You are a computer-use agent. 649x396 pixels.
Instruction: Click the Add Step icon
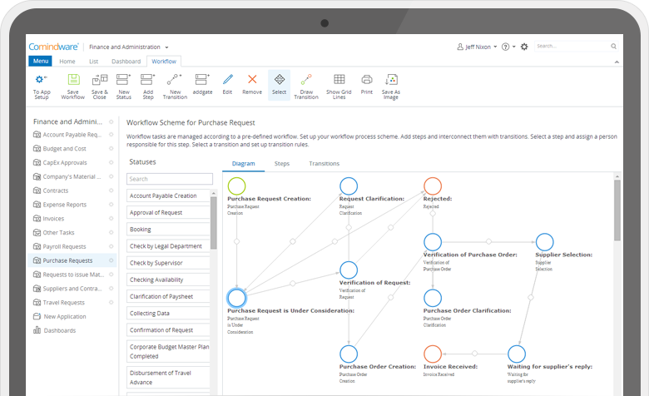coord(147,81)
